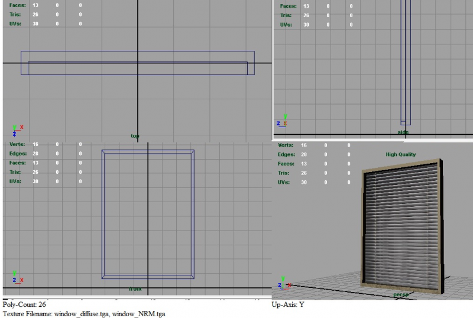
Task: Click 'Up-Axis: Y' caption text
Action: pyautogui.click(x=288, y=304)
